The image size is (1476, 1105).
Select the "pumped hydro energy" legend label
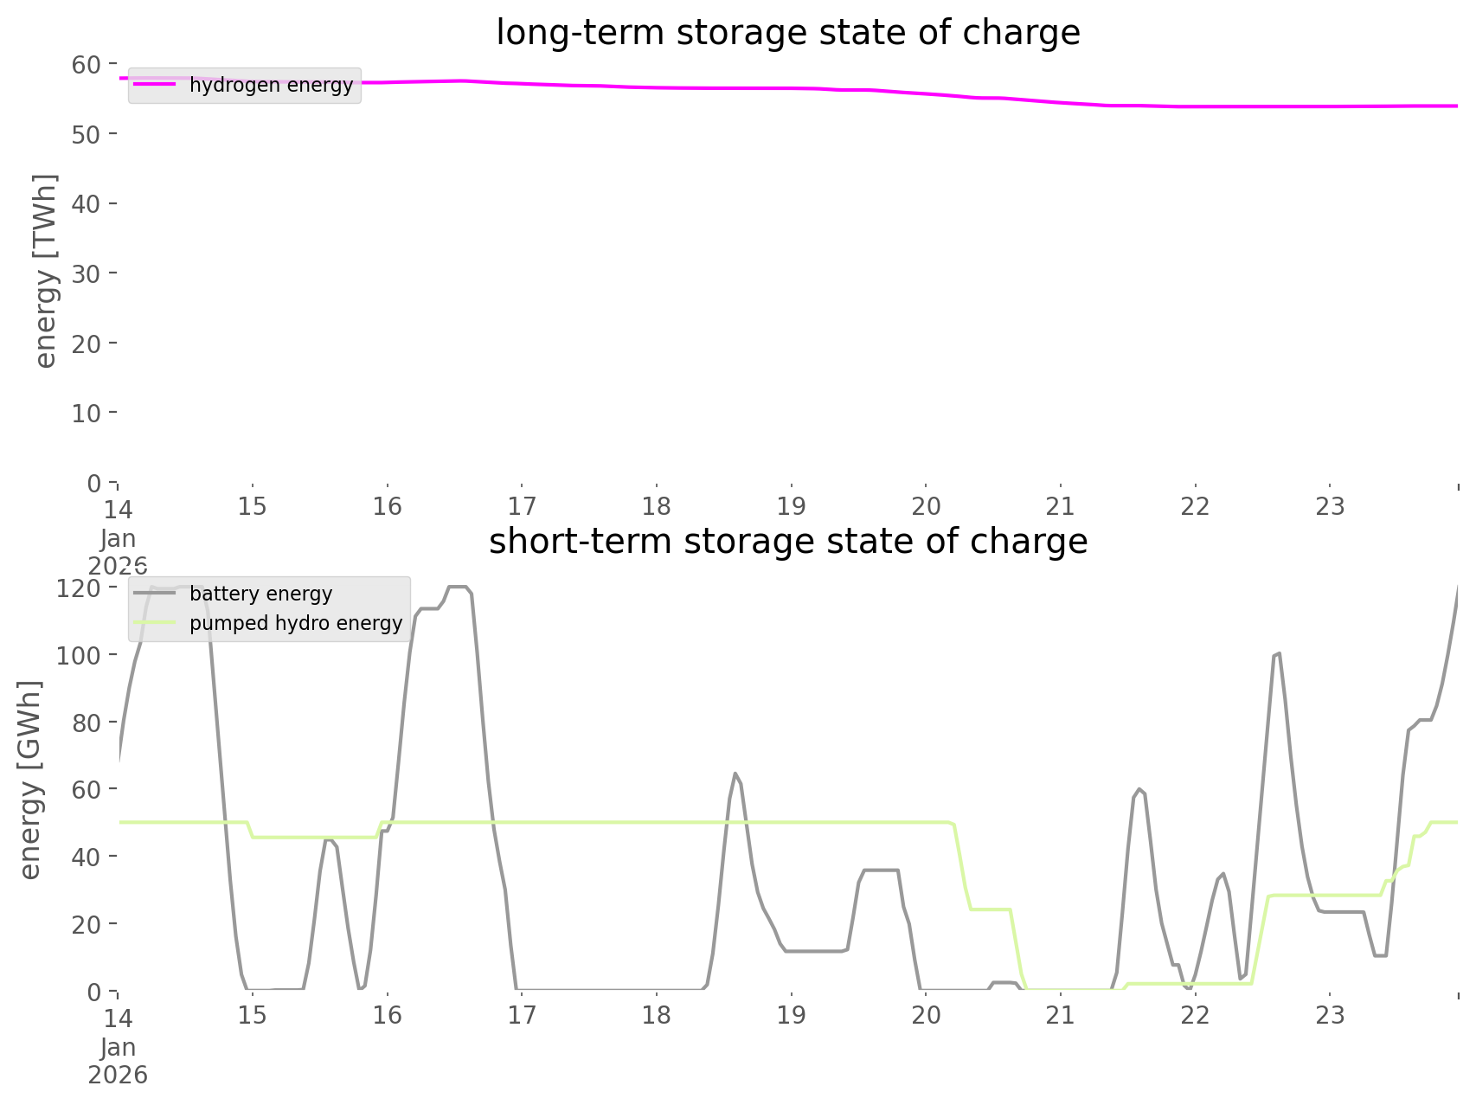pyautogui.click(x=296, y=623)
